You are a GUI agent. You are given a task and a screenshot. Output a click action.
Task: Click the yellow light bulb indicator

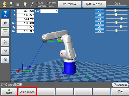(x=25, y=4)
